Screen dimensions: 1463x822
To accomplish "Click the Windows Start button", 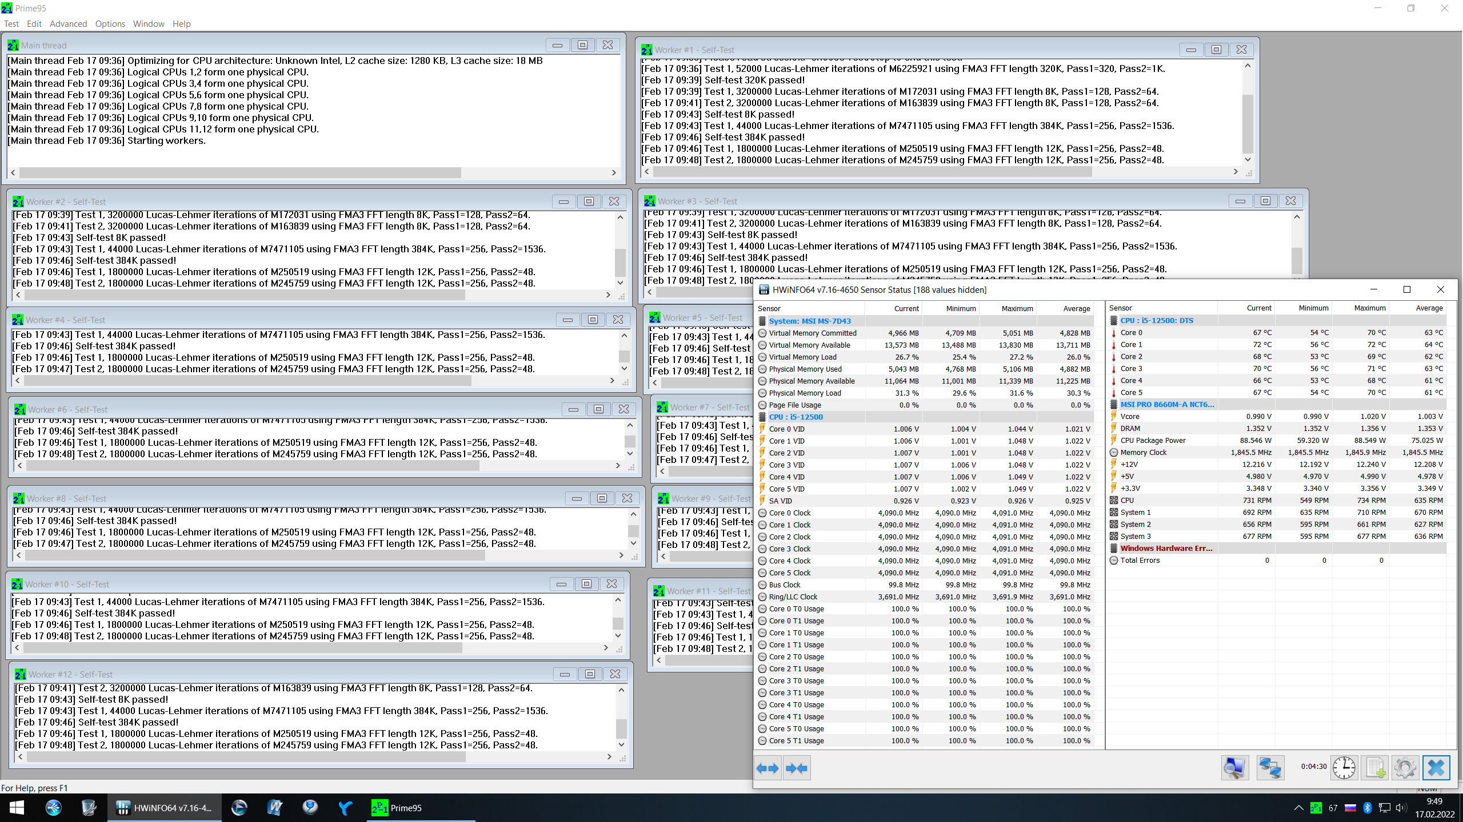I will pos(17,808).
